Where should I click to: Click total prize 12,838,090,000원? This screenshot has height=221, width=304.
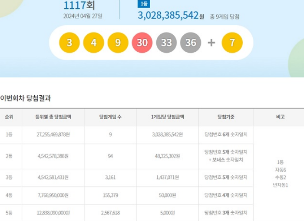(53, 213)
